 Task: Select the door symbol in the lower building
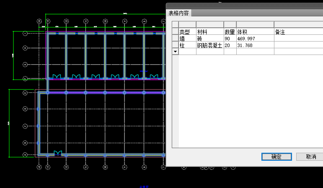[x=58, y=153]
